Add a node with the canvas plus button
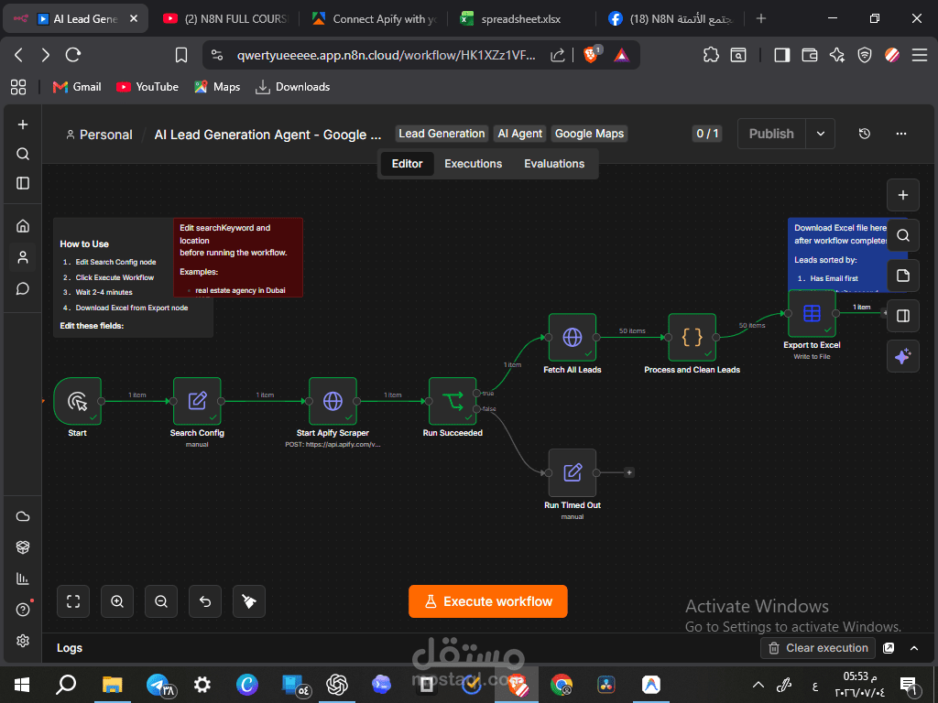This screenshot has height=703, width=938. point(902,195)
